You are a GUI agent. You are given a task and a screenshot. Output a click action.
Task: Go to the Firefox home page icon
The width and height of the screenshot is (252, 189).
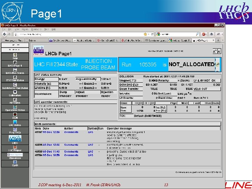click(211, 34)
